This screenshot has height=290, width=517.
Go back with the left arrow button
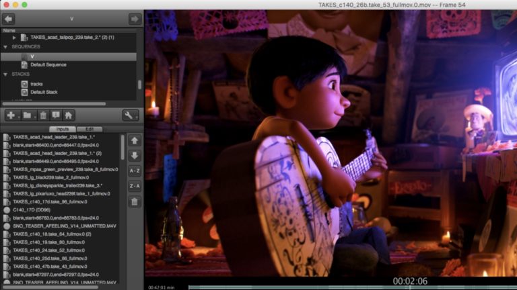(9, 19)
